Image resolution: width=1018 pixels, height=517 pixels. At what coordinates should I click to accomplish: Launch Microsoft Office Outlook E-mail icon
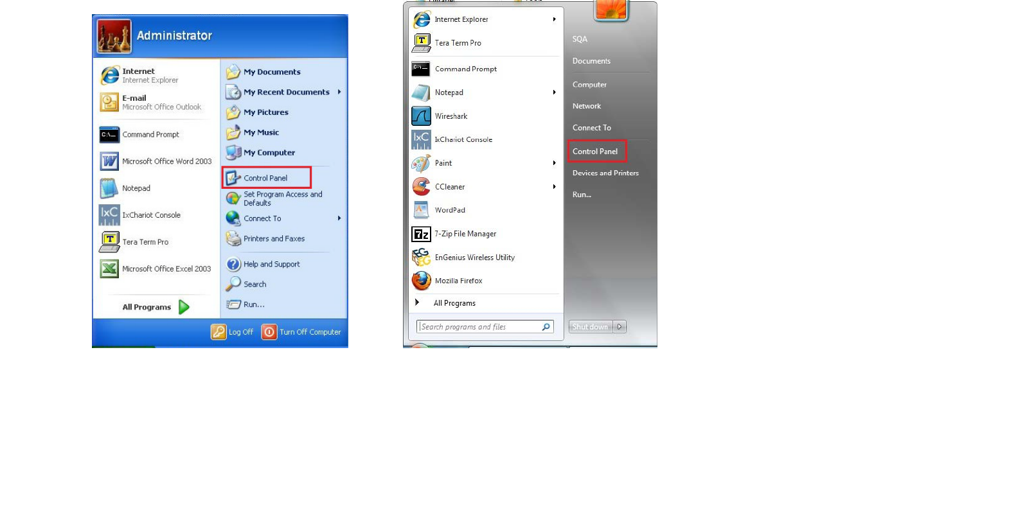pos(109,102)
